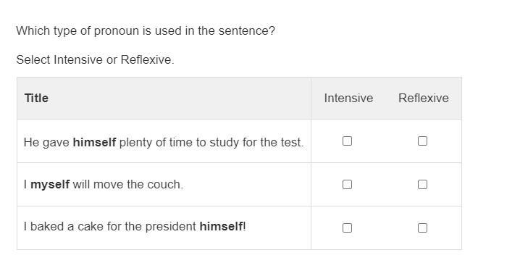Click the instruction 'Select Intensive or Reflexive.'
The image size is (520, 271).
click(x=95, y=60)
